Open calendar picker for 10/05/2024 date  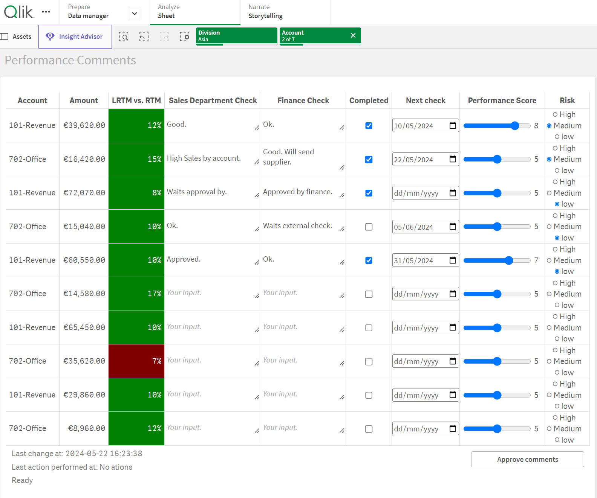[453, 125]
